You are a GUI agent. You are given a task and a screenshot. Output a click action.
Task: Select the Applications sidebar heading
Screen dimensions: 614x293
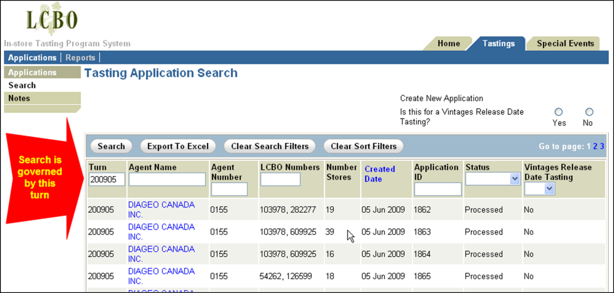42,72
